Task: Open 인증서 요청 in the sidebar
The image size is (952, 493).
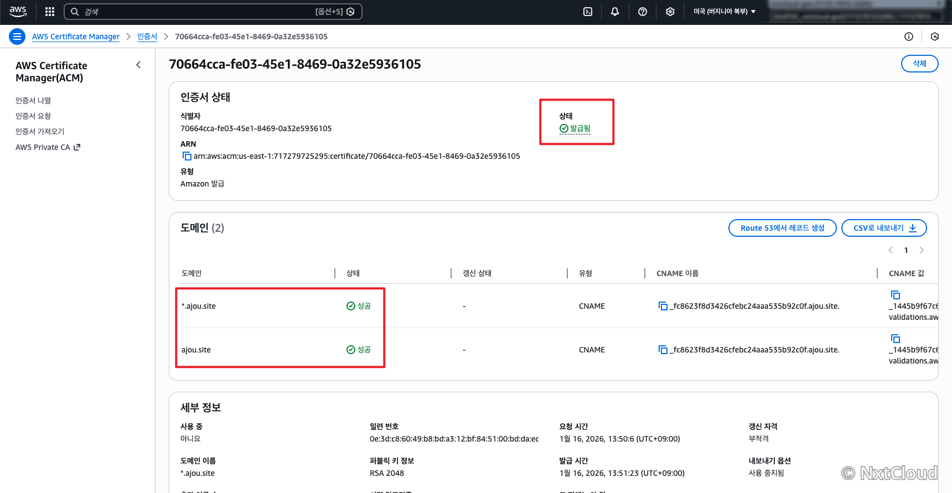Action: click(33, 116)
